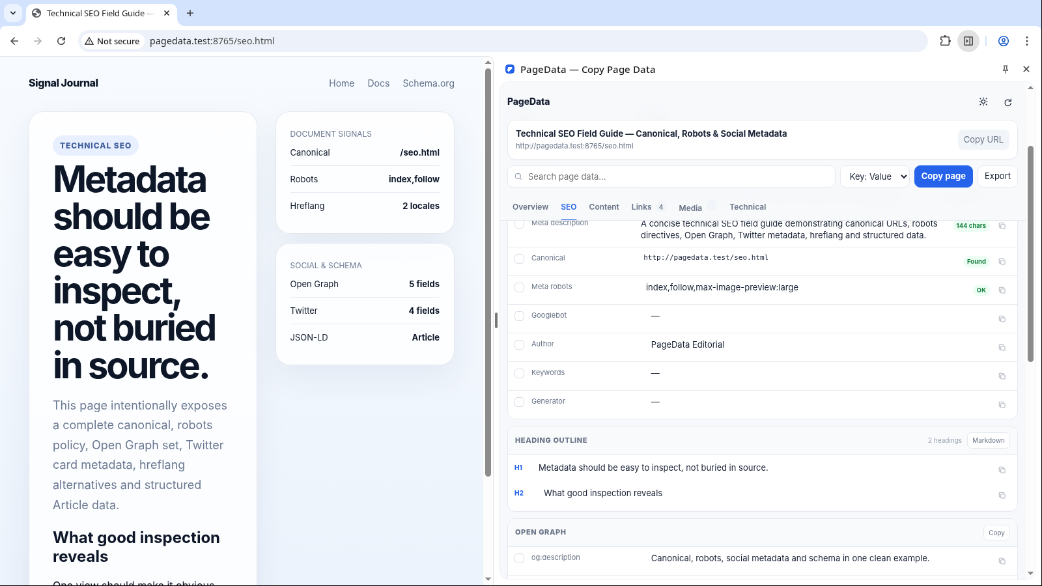The image size is (1042, 586).
Task: Open the Docs nav link
Action: (x=378, y=83)
